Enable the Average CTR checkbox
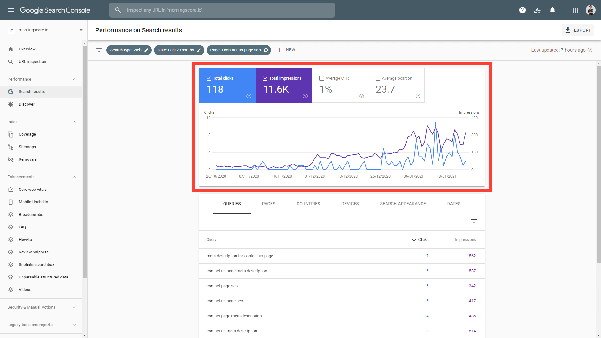Screen dimensions: 601x338 322,78
